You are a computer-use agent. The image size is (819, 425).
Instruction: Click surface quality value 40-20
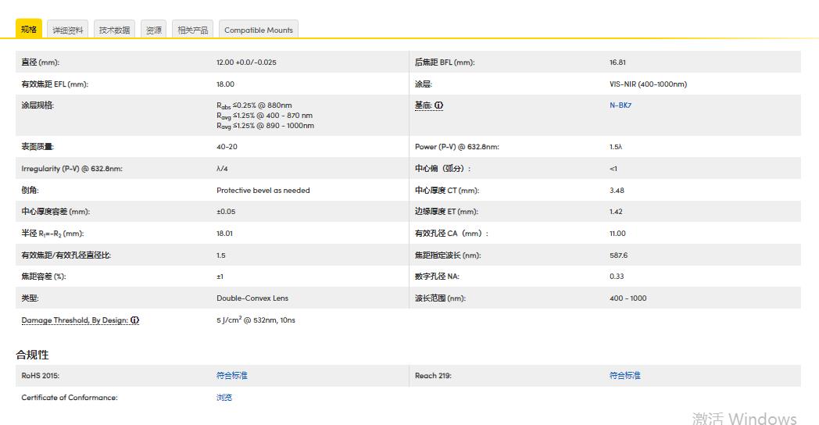click(227, 147)
